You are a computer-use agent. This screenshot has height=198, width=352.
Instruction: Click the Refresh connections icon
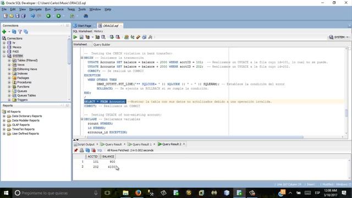click(14, 32)
